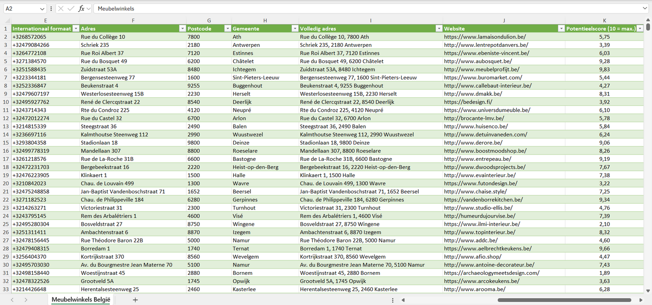The width and height of the screenshot is (652, 305).
Task: Click into the formula bar showing Meubelwinkels
Action: pos(361,9)
